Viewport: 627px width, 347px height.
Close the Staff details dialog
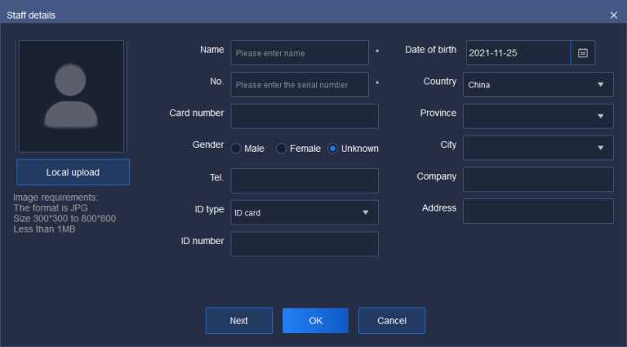point(614,15)
